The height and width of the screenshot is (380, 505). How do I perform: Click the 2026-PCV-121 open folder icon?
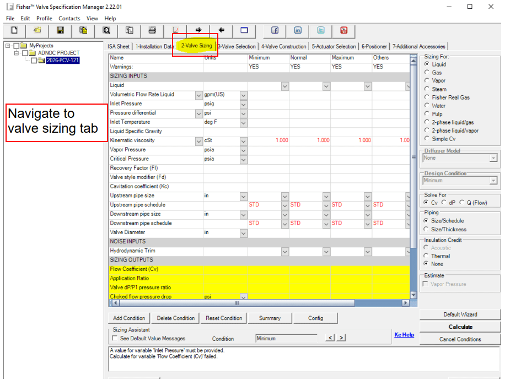[41, 60]
